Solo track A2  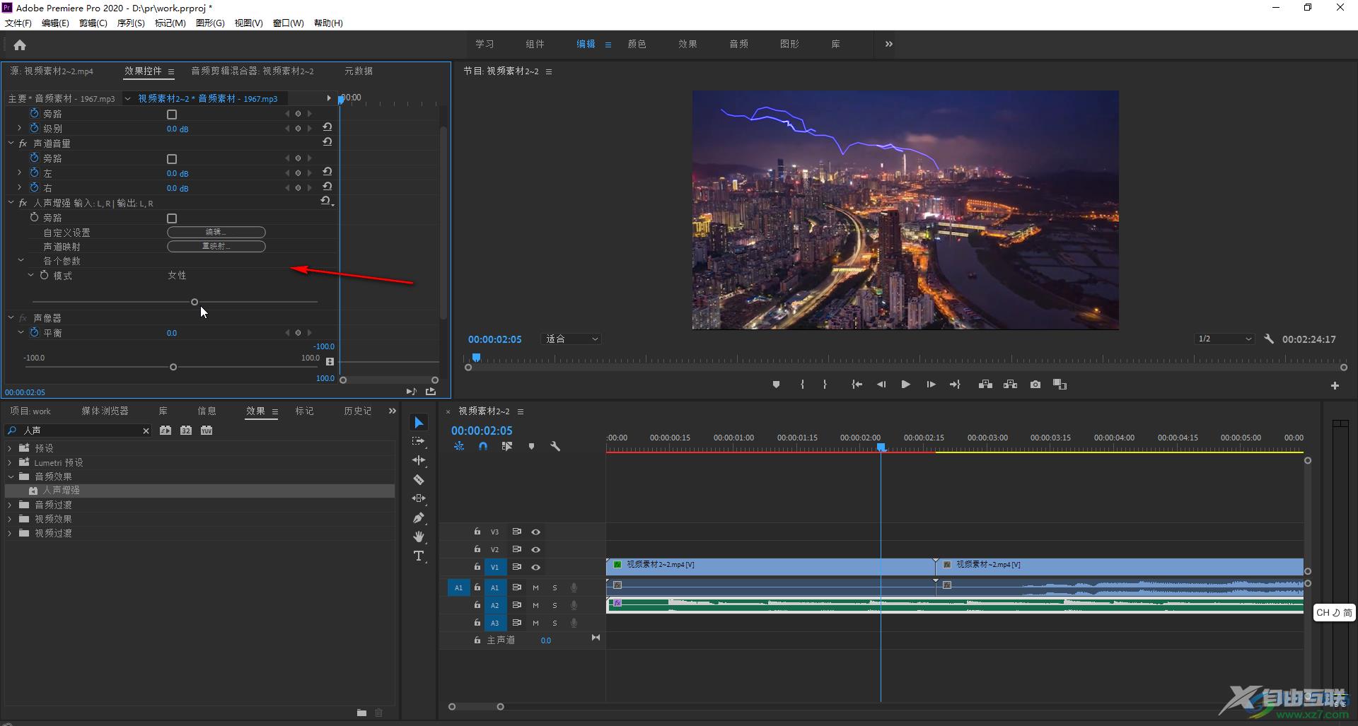coord(555,605)
